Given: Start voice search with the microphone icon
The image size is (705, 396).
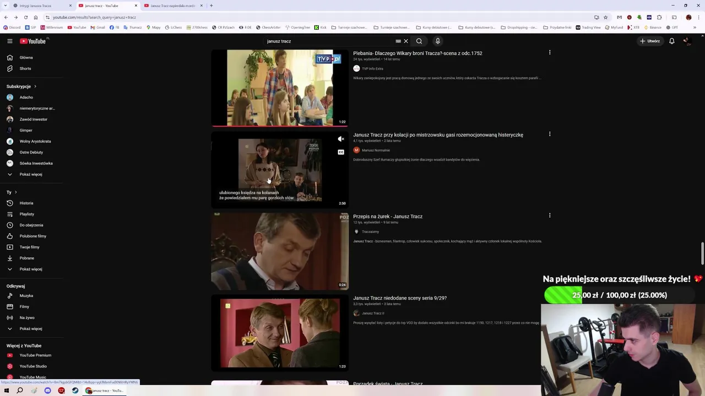Looking at the screenshot, I should point(438,41).
